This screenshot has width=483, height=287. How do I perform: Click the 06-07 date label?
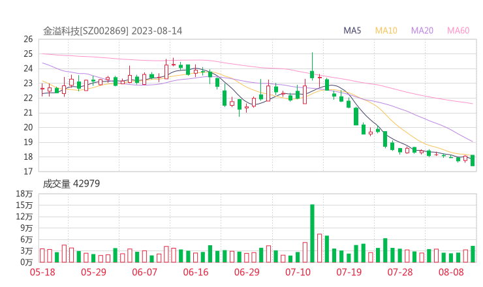coord(144,272)
